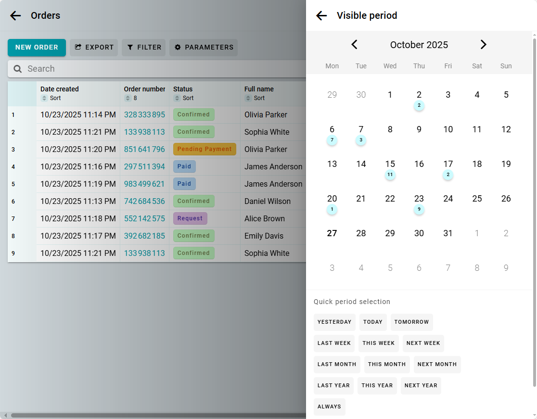
Task: Select Last Month quick period
Action: (x=337, y=364)
